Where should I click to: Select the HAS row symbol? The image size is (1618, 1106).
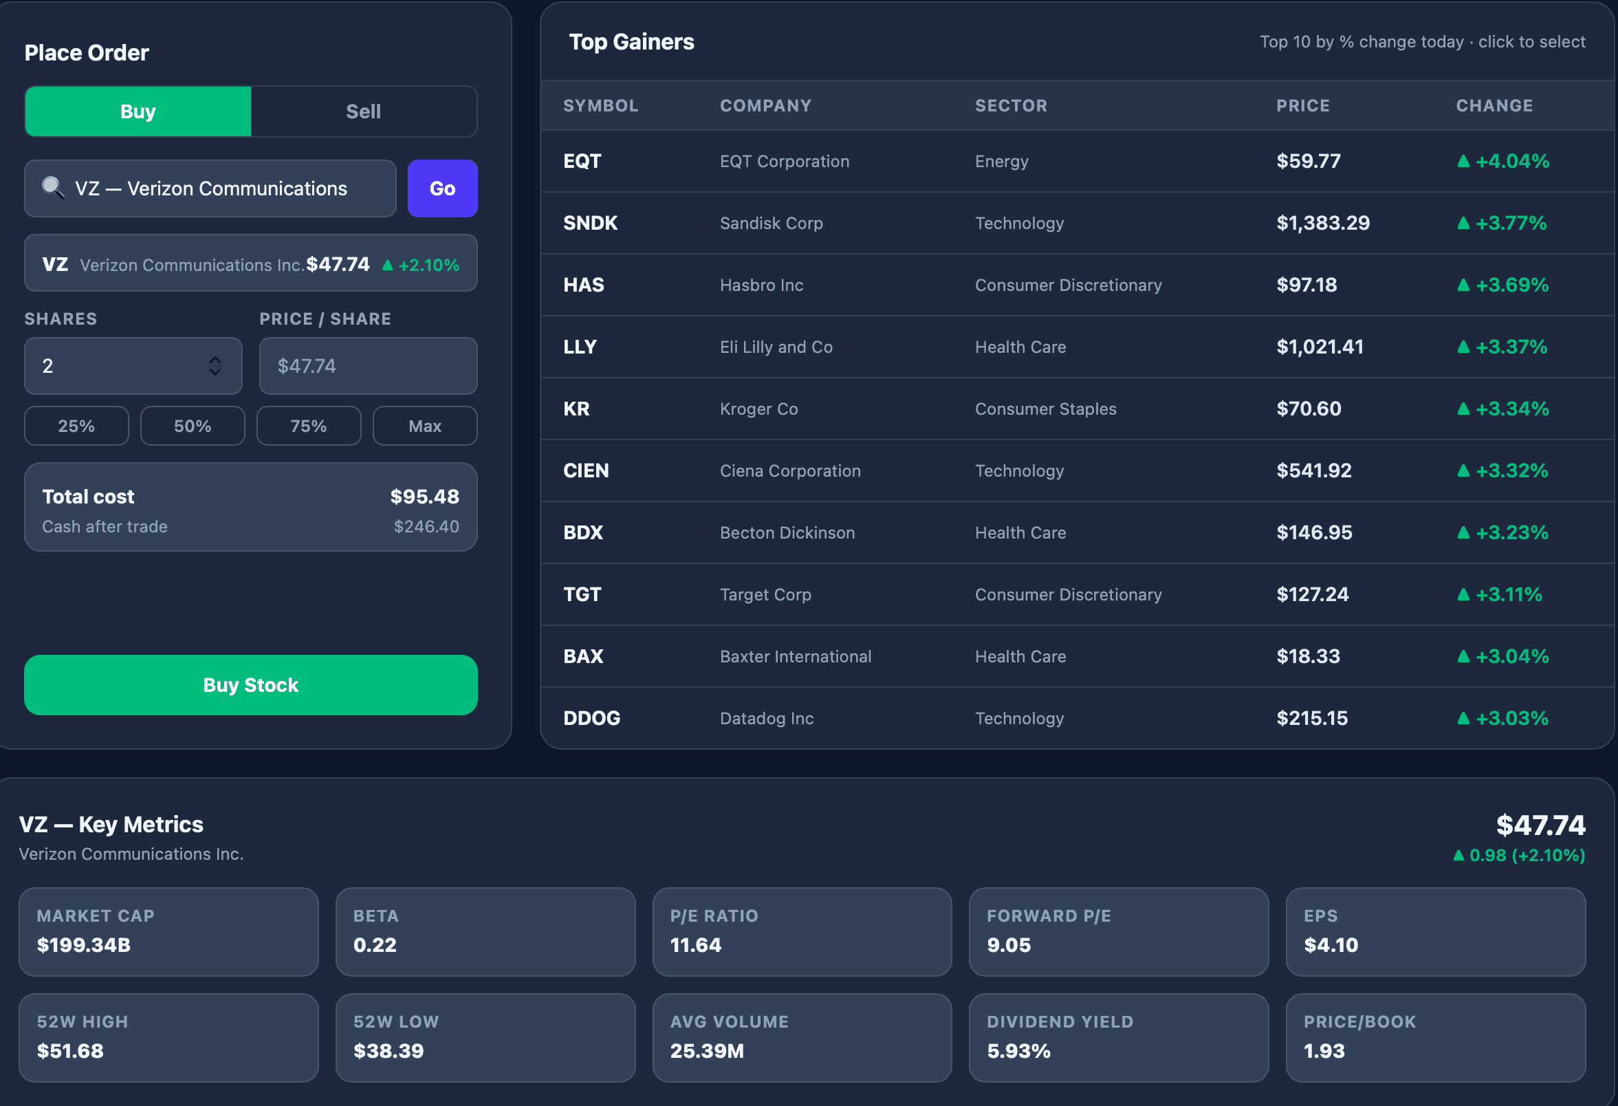click(x=583, y=285)
